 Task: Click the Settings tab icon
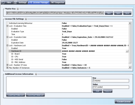(15, 3)
